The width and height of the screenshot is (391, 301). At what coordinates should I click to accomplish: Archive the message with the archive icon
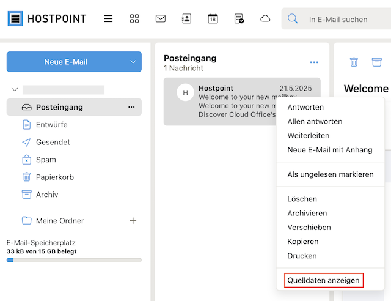(x=376, y=62)
